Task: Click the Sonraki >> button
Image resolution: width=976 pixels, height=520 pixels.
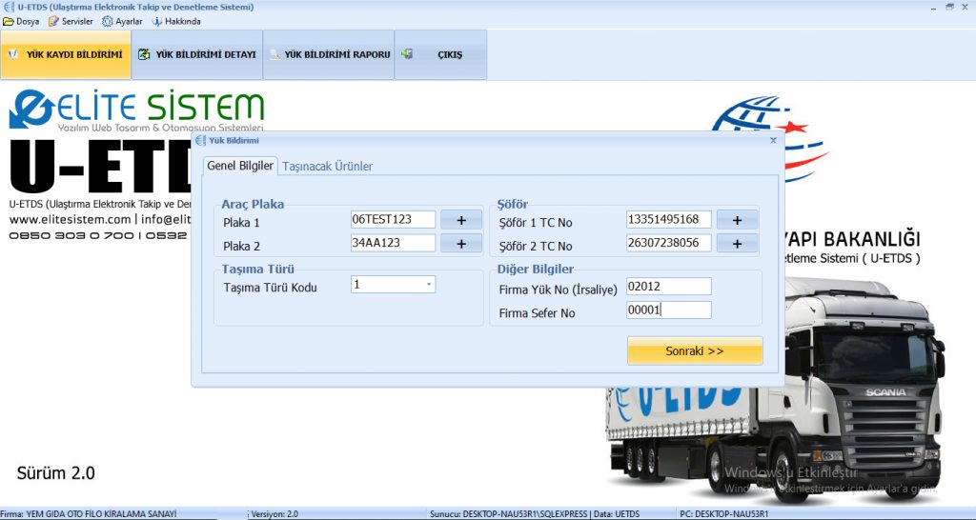Action: tap(695, 350)
